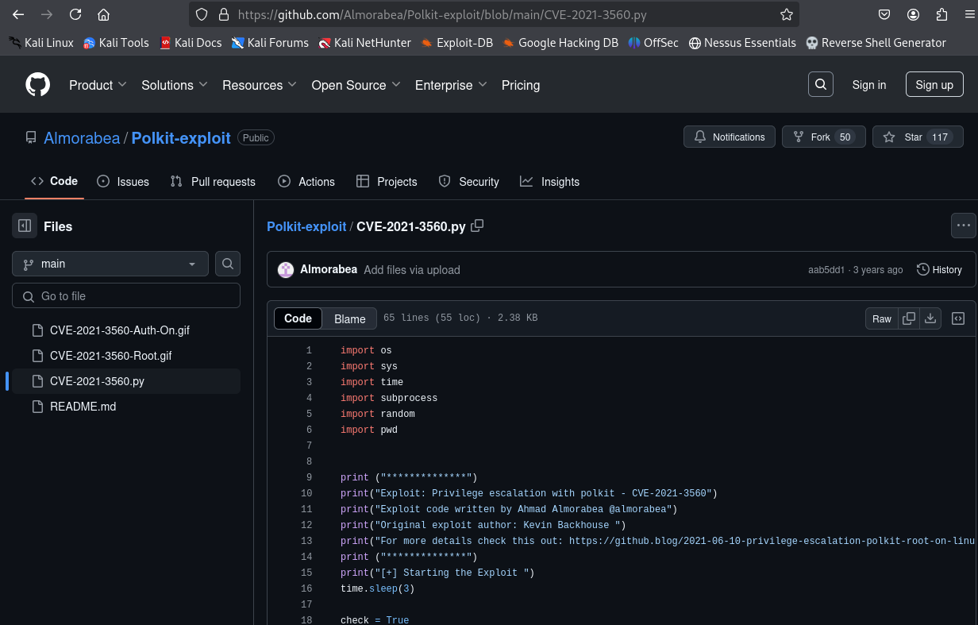This screenshot has width=978, height=625.
Task: Open the Almorabea owner link
Action: pos(82,138)
